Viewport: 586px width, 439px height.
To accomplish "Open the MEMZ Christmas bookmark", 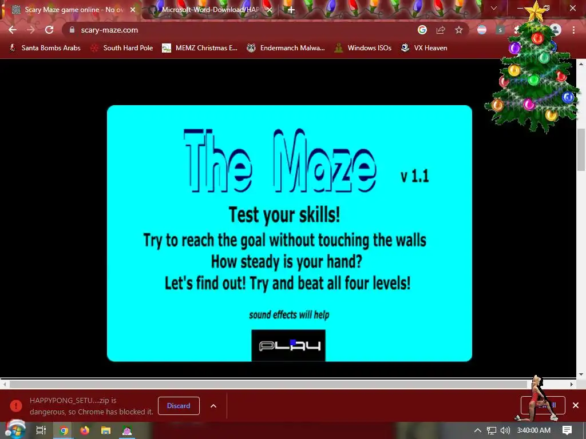I will coord(200,48).
